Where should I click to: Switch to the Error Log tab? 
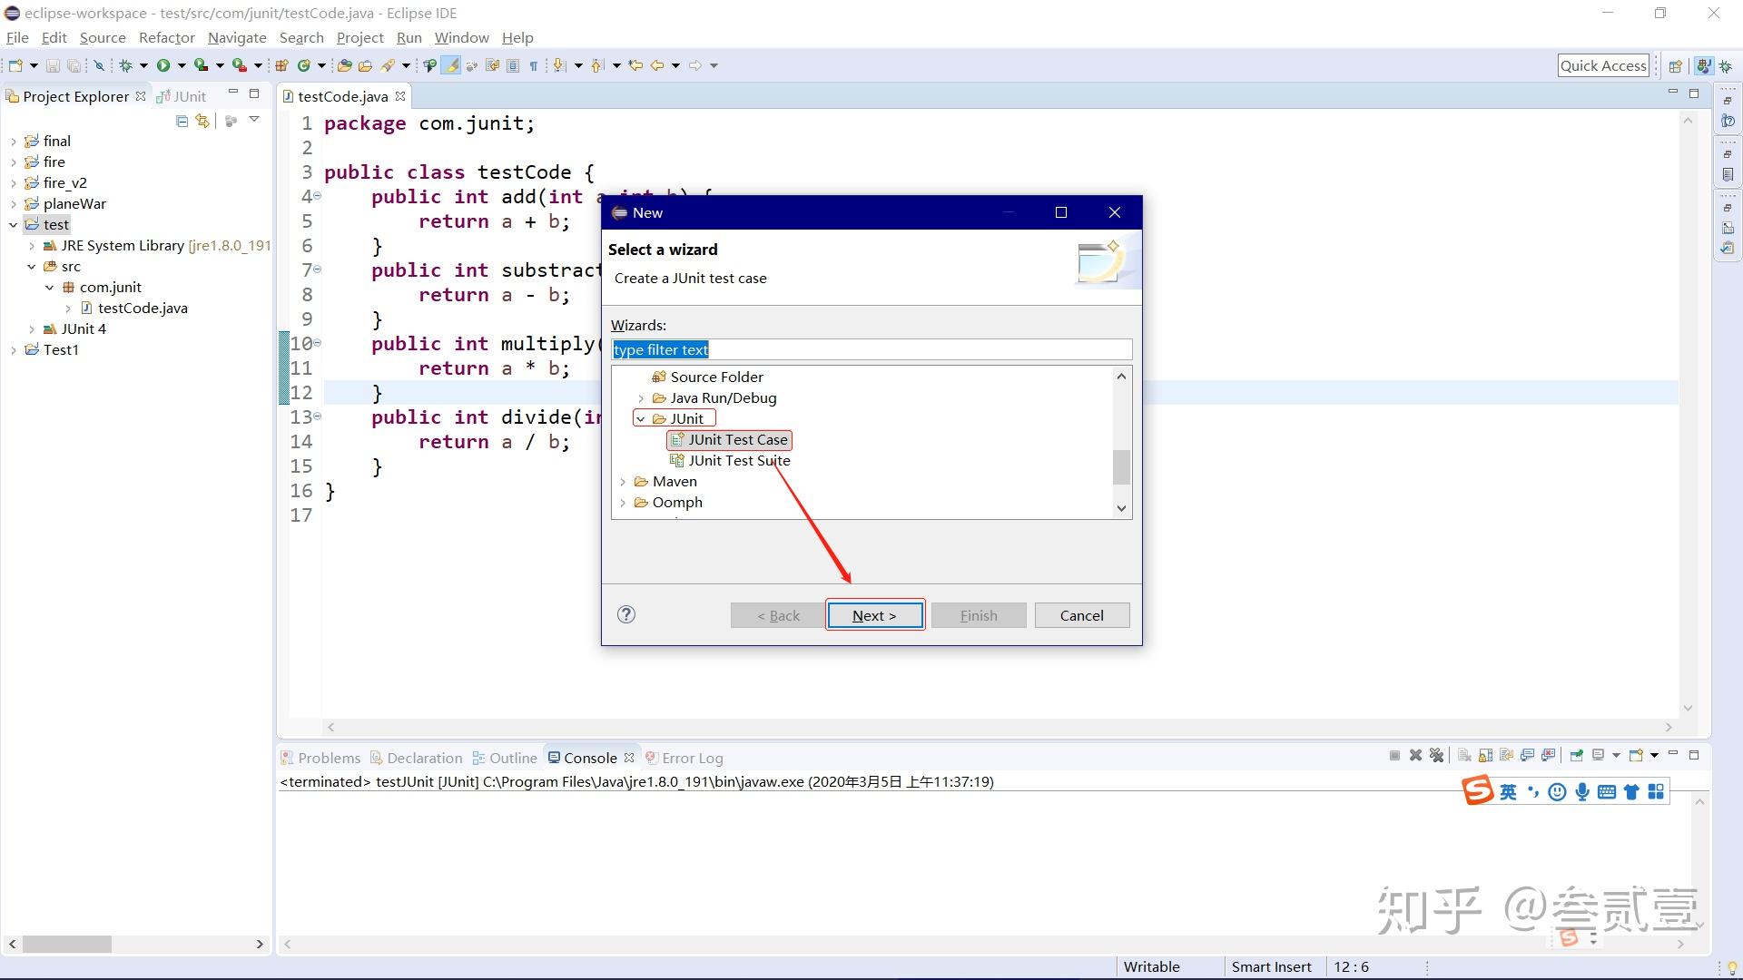pyautogui.click(x=684, y=758)
